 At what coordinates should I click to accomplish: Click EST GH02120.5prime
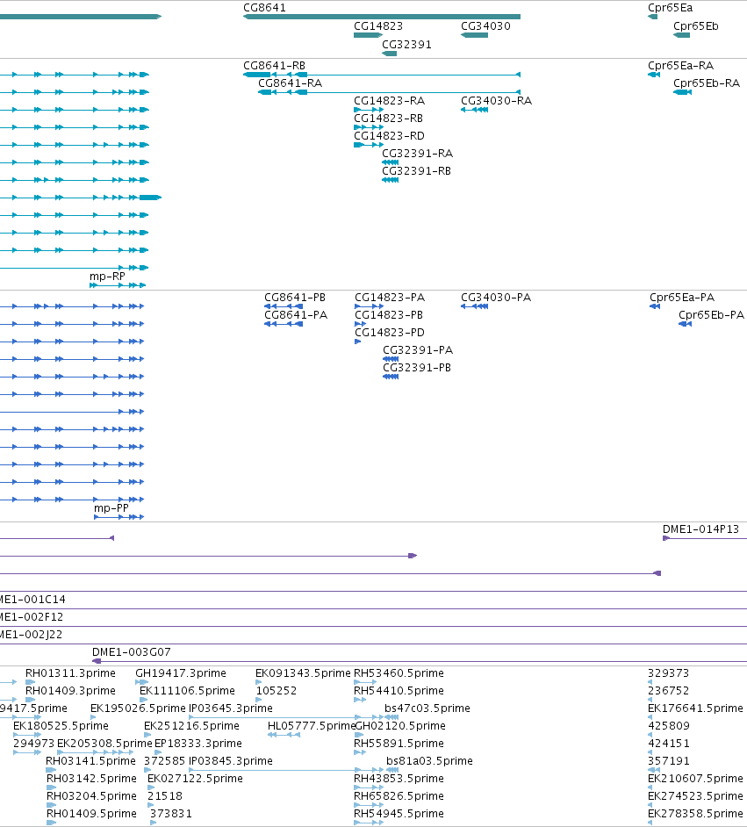coord(400,726)
